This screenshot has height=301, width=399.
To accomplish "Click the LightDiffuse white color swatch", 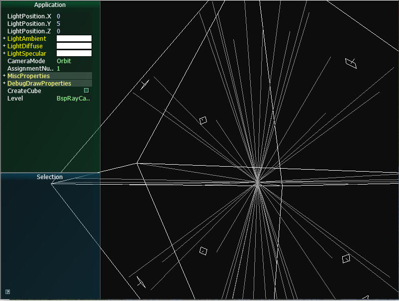I will 74,46.
